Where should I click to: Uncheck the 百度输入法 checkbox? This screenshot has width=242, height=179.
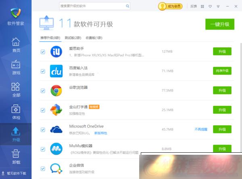[x=43, y=71]
